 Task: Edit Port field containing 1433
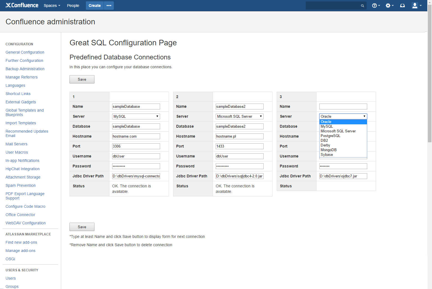[x=240, y=146]
